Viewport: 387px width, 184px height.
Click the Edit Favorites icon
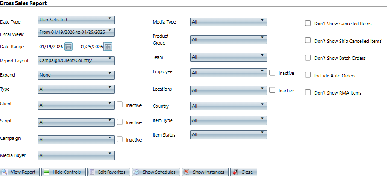(x=92, y=172)
